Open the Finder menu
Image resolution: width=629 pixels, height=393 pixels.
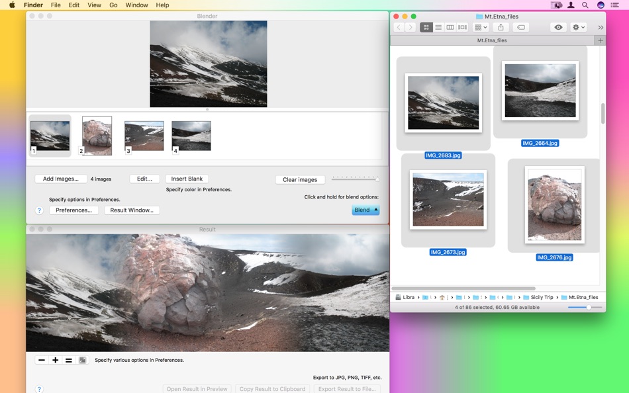(33, 5)
